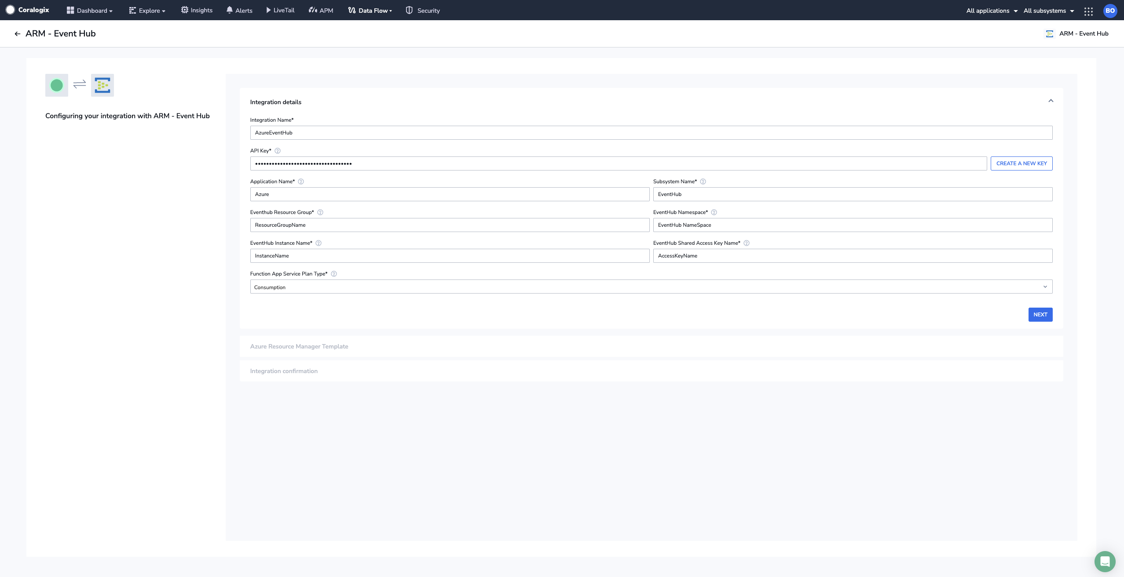The image size is (1124, 577).
Task: Open the All applications filter
Action: click(x=992, y=11)
